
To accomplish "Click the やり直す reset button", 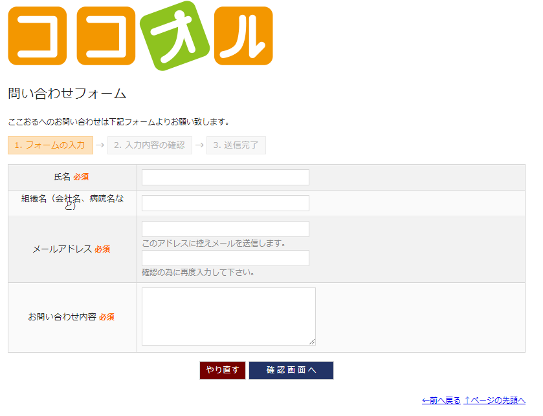I will pyautogui.click(x=223, y=370).
